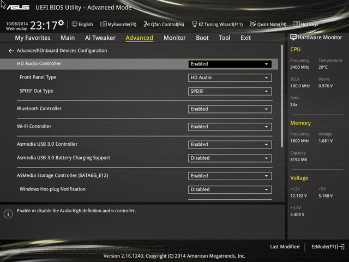Click the Hot Keys question mark icon

[x=297, y=24]
